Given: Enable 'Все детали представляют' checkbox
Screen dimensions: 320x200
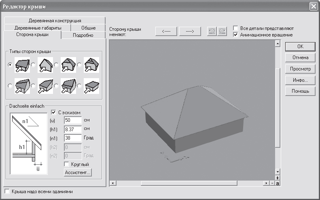Looking at the screenshot, I should click(x=236, y=29).
